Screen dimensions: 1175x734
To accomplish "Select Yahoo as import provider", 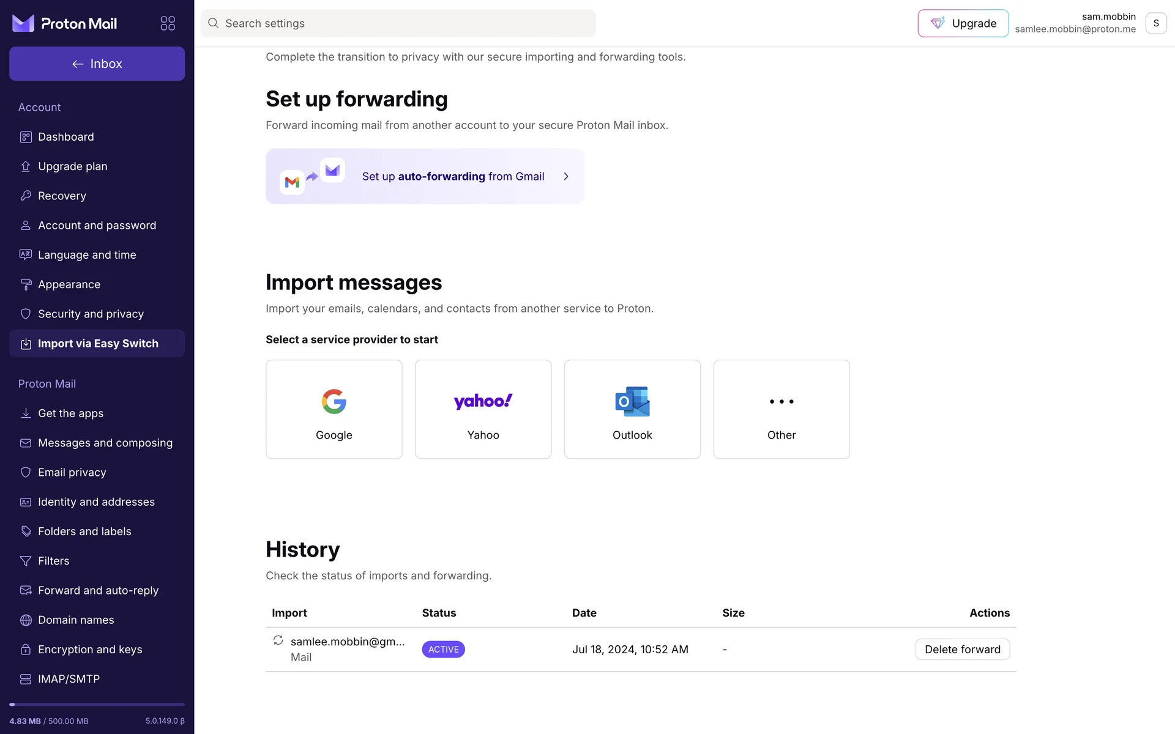I will pyautogui.click(x=483, y=409).
